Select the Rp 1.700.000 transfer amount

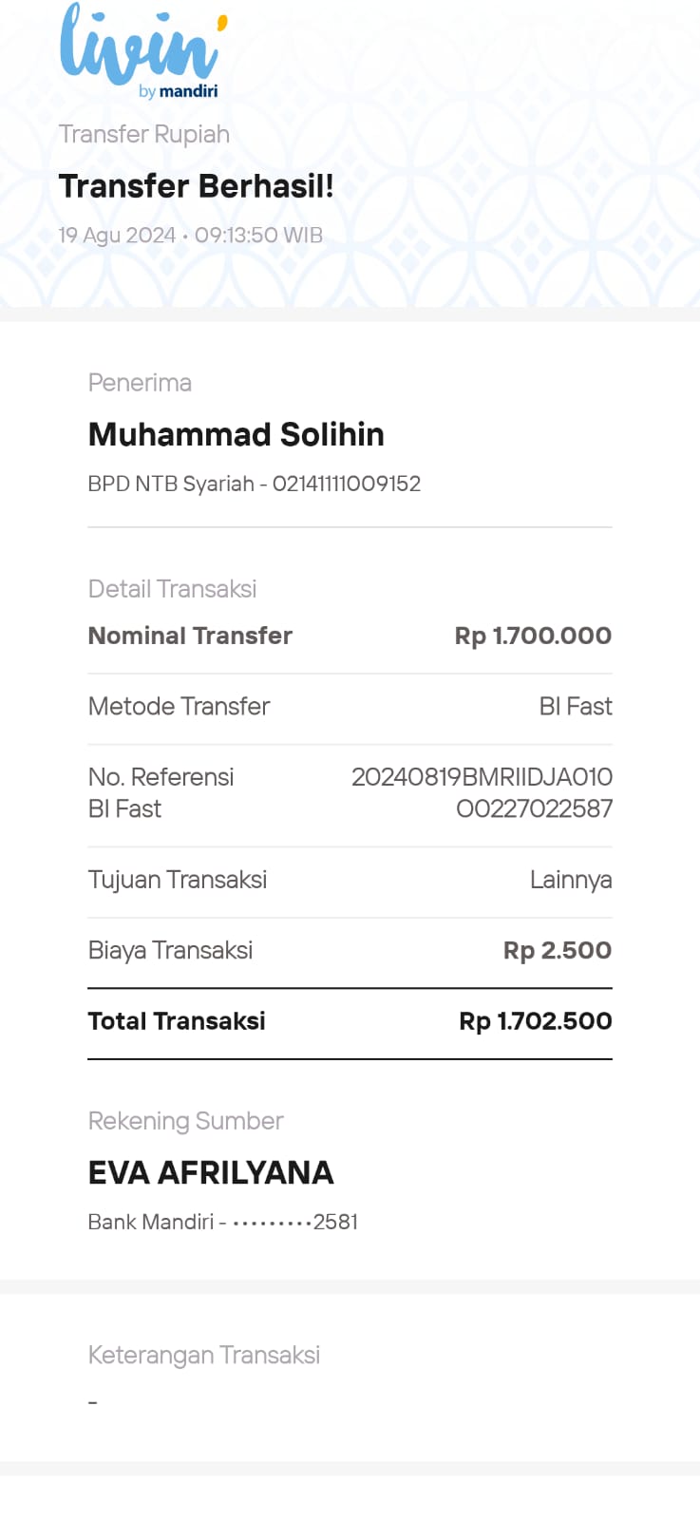pyautogui.click(x=533, y=636)
